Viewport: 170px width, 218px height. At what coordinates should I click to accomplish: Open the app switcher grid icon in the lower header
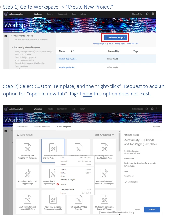158,109
